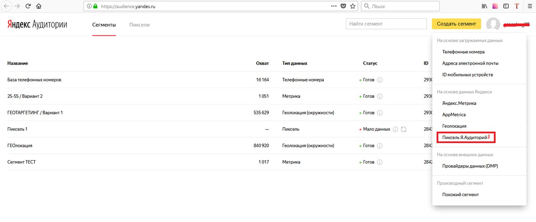536x222 pixels.
Task: Click the red T extension icon
Action: [517, 6]
